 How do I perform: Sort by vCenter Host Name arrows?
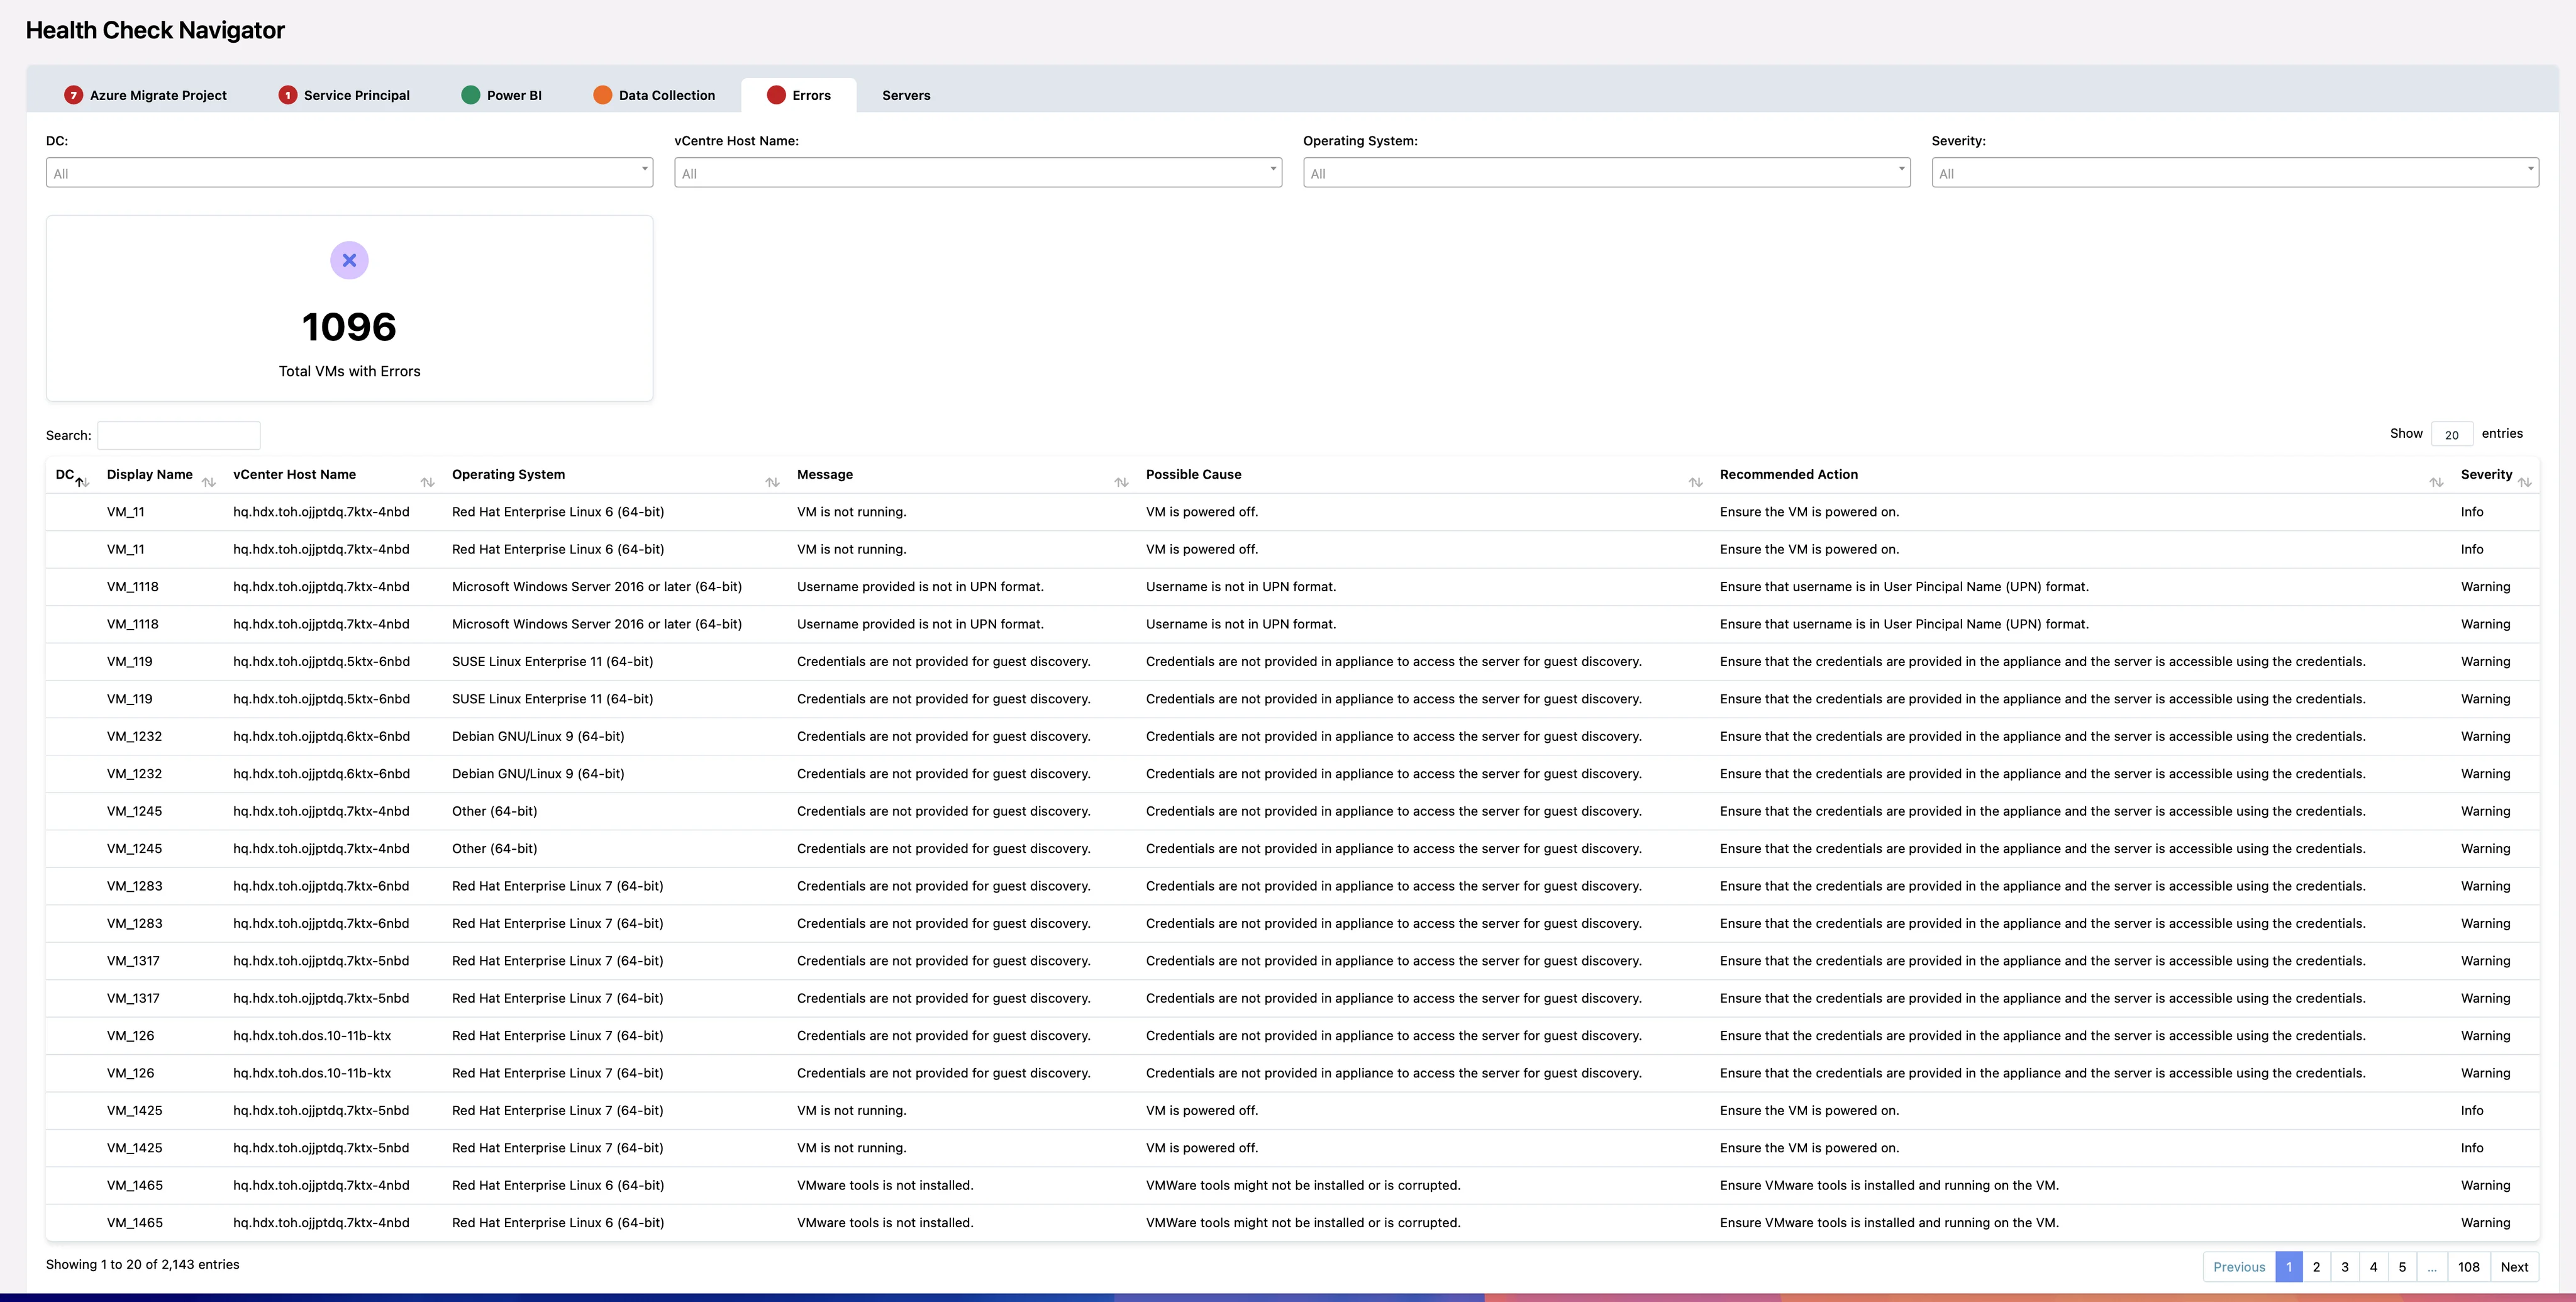pyautogui.click(x=428, y=482)
